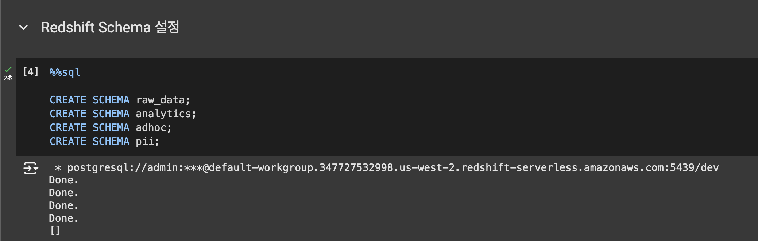Click the 2초 execution time label
Screen dimensions: 758x241
(8, 78)
